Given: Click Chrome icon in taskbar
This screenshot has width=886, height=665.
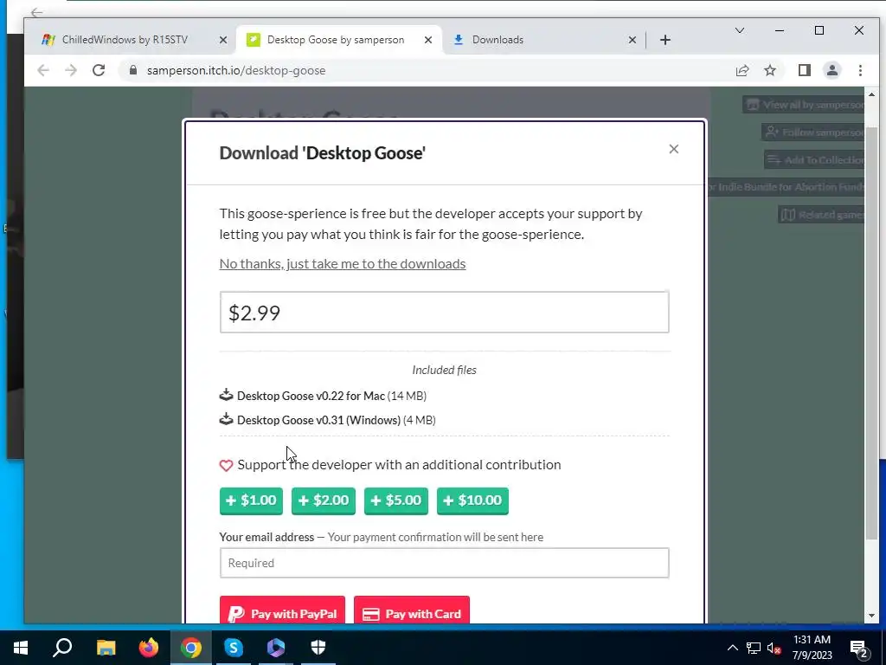Looking at the screenshot, I should (191, 648).
